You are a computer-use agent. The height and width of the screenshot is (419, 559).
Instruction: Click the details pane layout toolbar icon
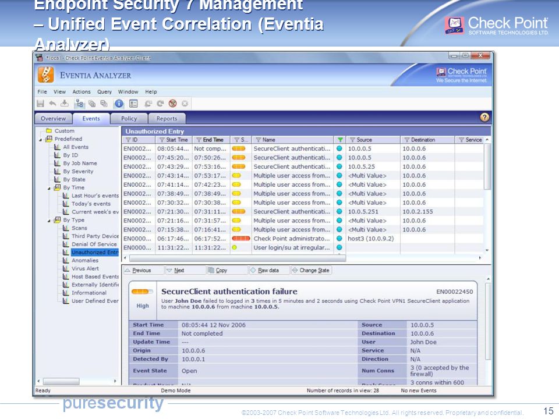click(133, 104)
